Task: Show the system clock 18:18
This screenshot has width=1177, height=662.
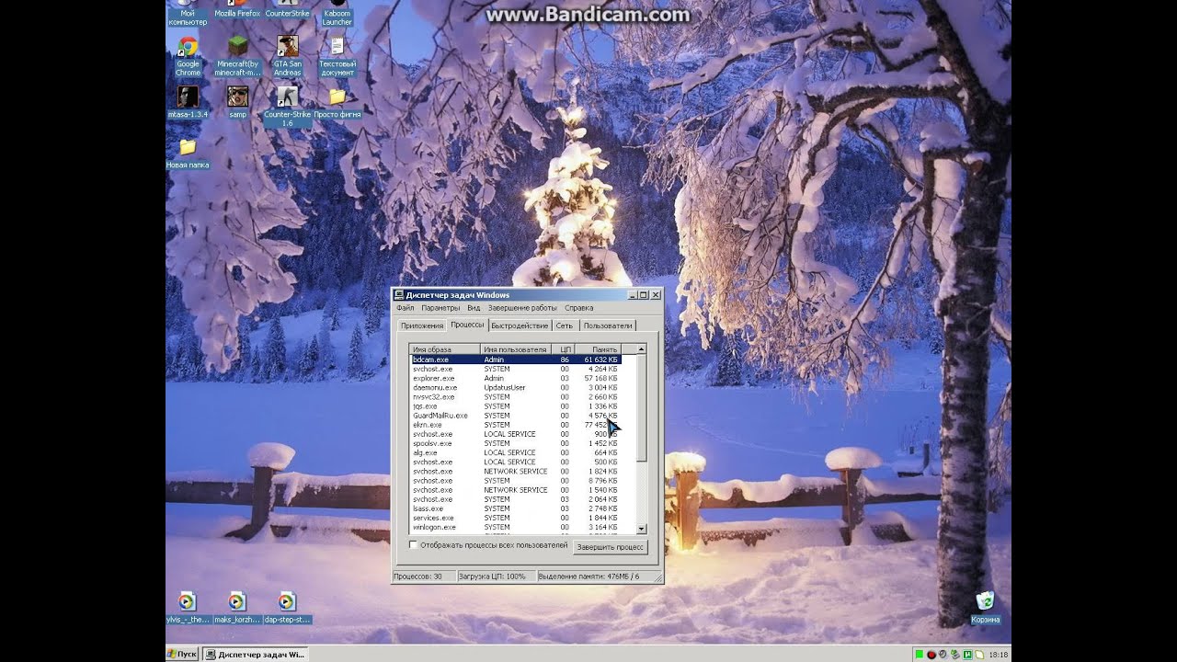Action: 998,655
